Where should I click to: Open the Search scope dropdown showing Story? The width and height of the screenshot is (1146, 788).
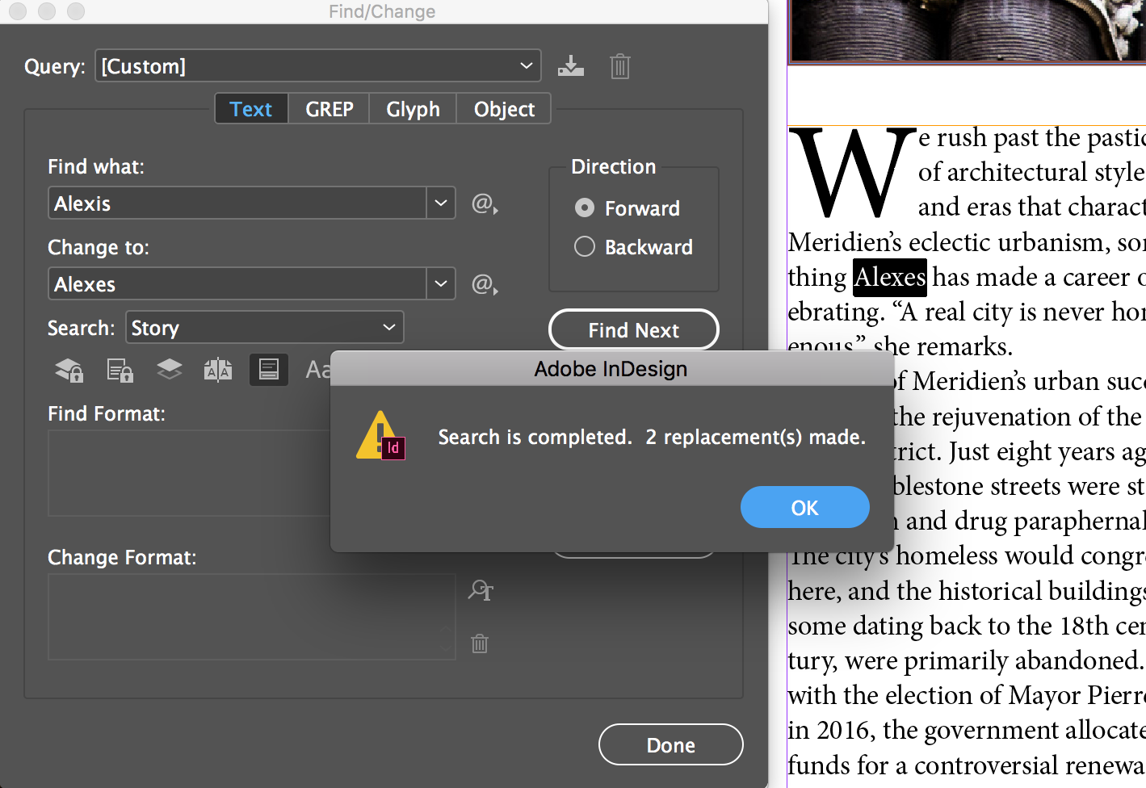click(265, 327)
